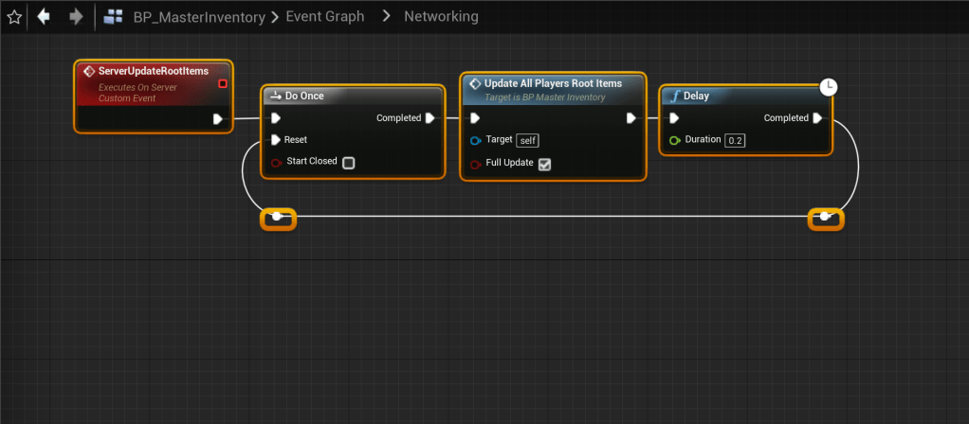
Task: Click the Delay Completed output pin
Action: 817,118
